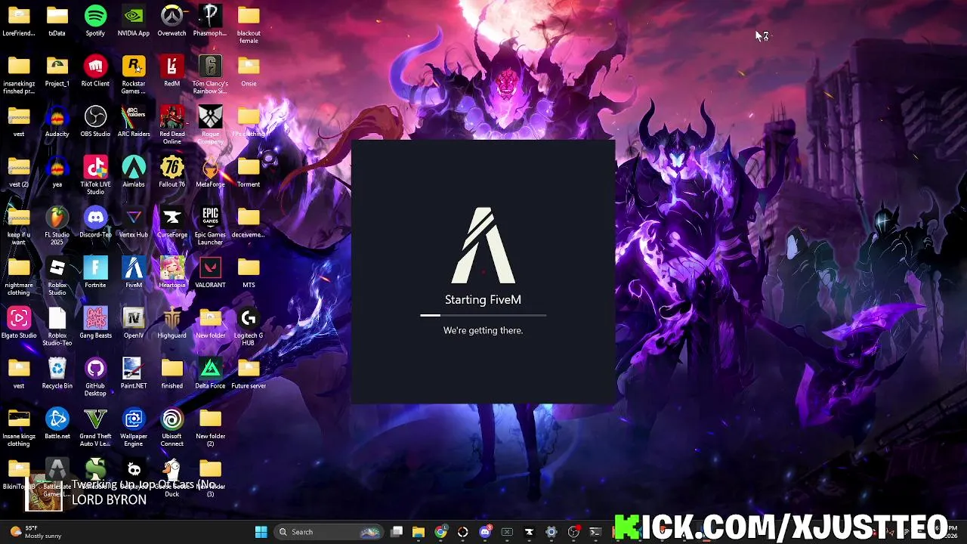Select the Epic Games Launcher icon
The width and height of the screenshot is (967, 544).
[x=210, y=226]
